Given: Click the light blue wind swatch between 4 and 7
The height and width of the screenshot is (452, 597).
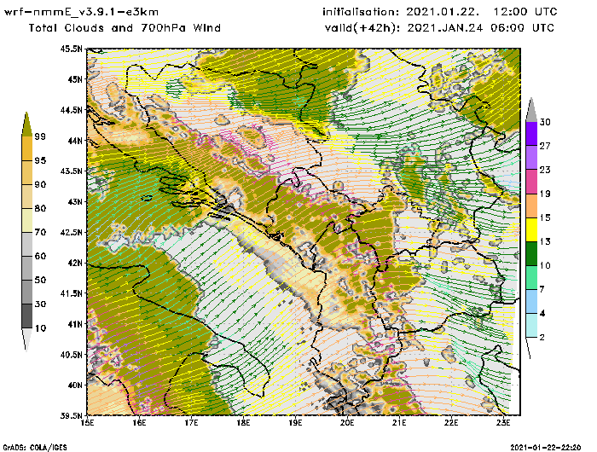Looking at the screenshot, I should (x=531, y=302).
